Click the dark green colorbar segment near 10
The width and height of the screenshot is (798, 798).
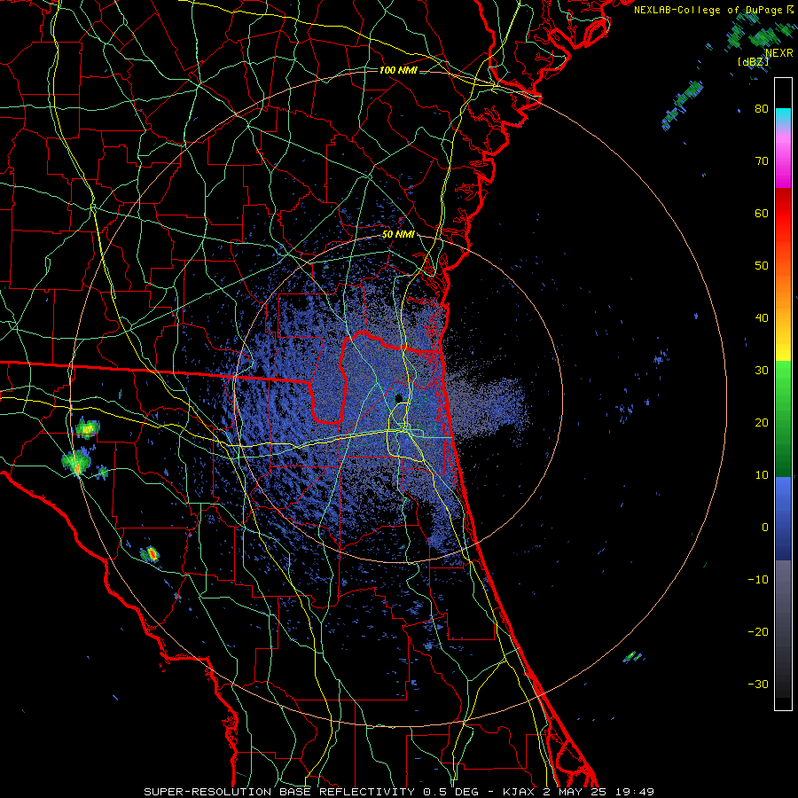[x=783, y=458]
